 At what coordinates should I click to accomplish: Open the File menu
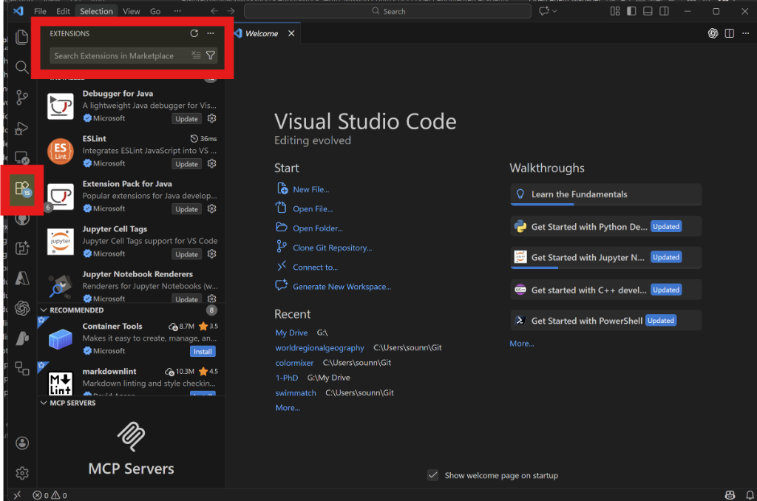[x=40, y=11]
